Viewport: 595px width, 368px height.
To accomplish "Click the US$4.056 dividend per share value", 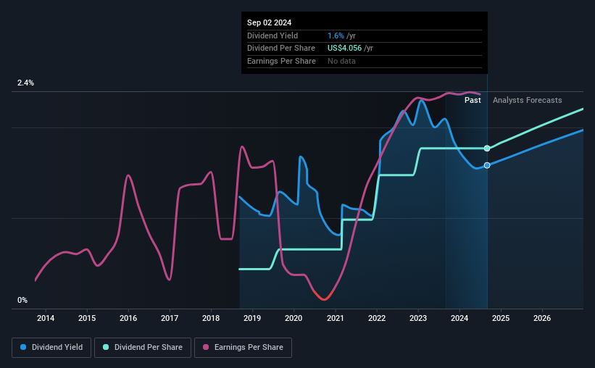I will point(344,49).
